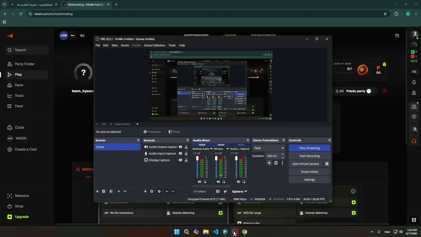Open virtual camera settings gear
421x237 pixels.
point(327,164)
